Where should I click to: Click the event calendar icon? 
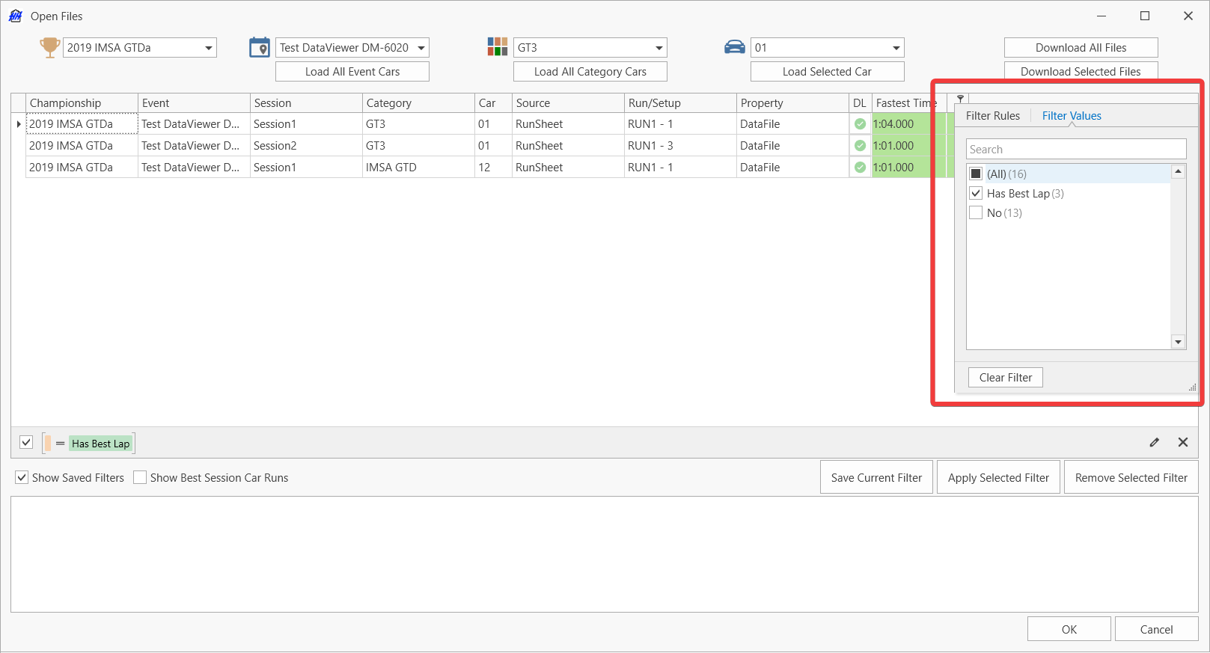tap(260, 47)
